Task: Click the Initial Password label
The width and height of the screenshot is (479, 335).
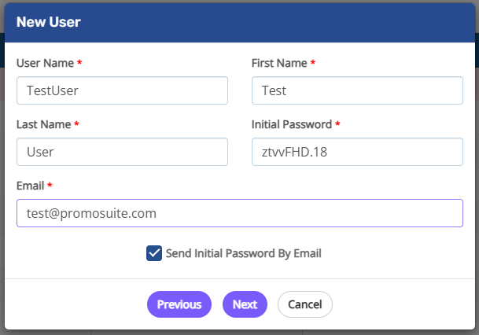Action: click(292, 124)
